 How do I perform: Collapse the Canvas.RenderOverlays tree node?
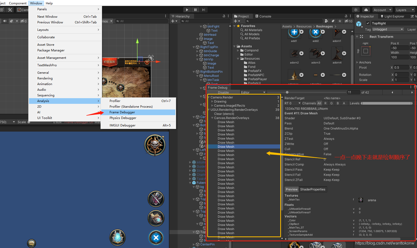click(x=212, y=118)
